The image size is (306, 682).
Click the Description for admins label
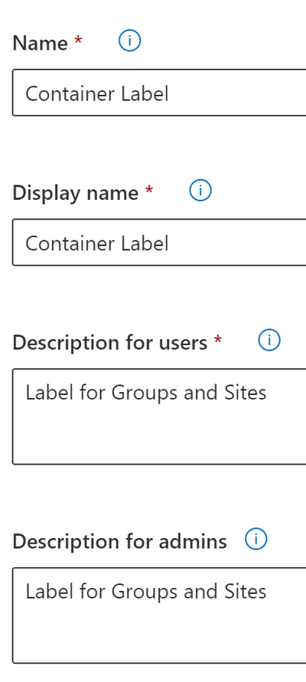click(x=119, y=542)
